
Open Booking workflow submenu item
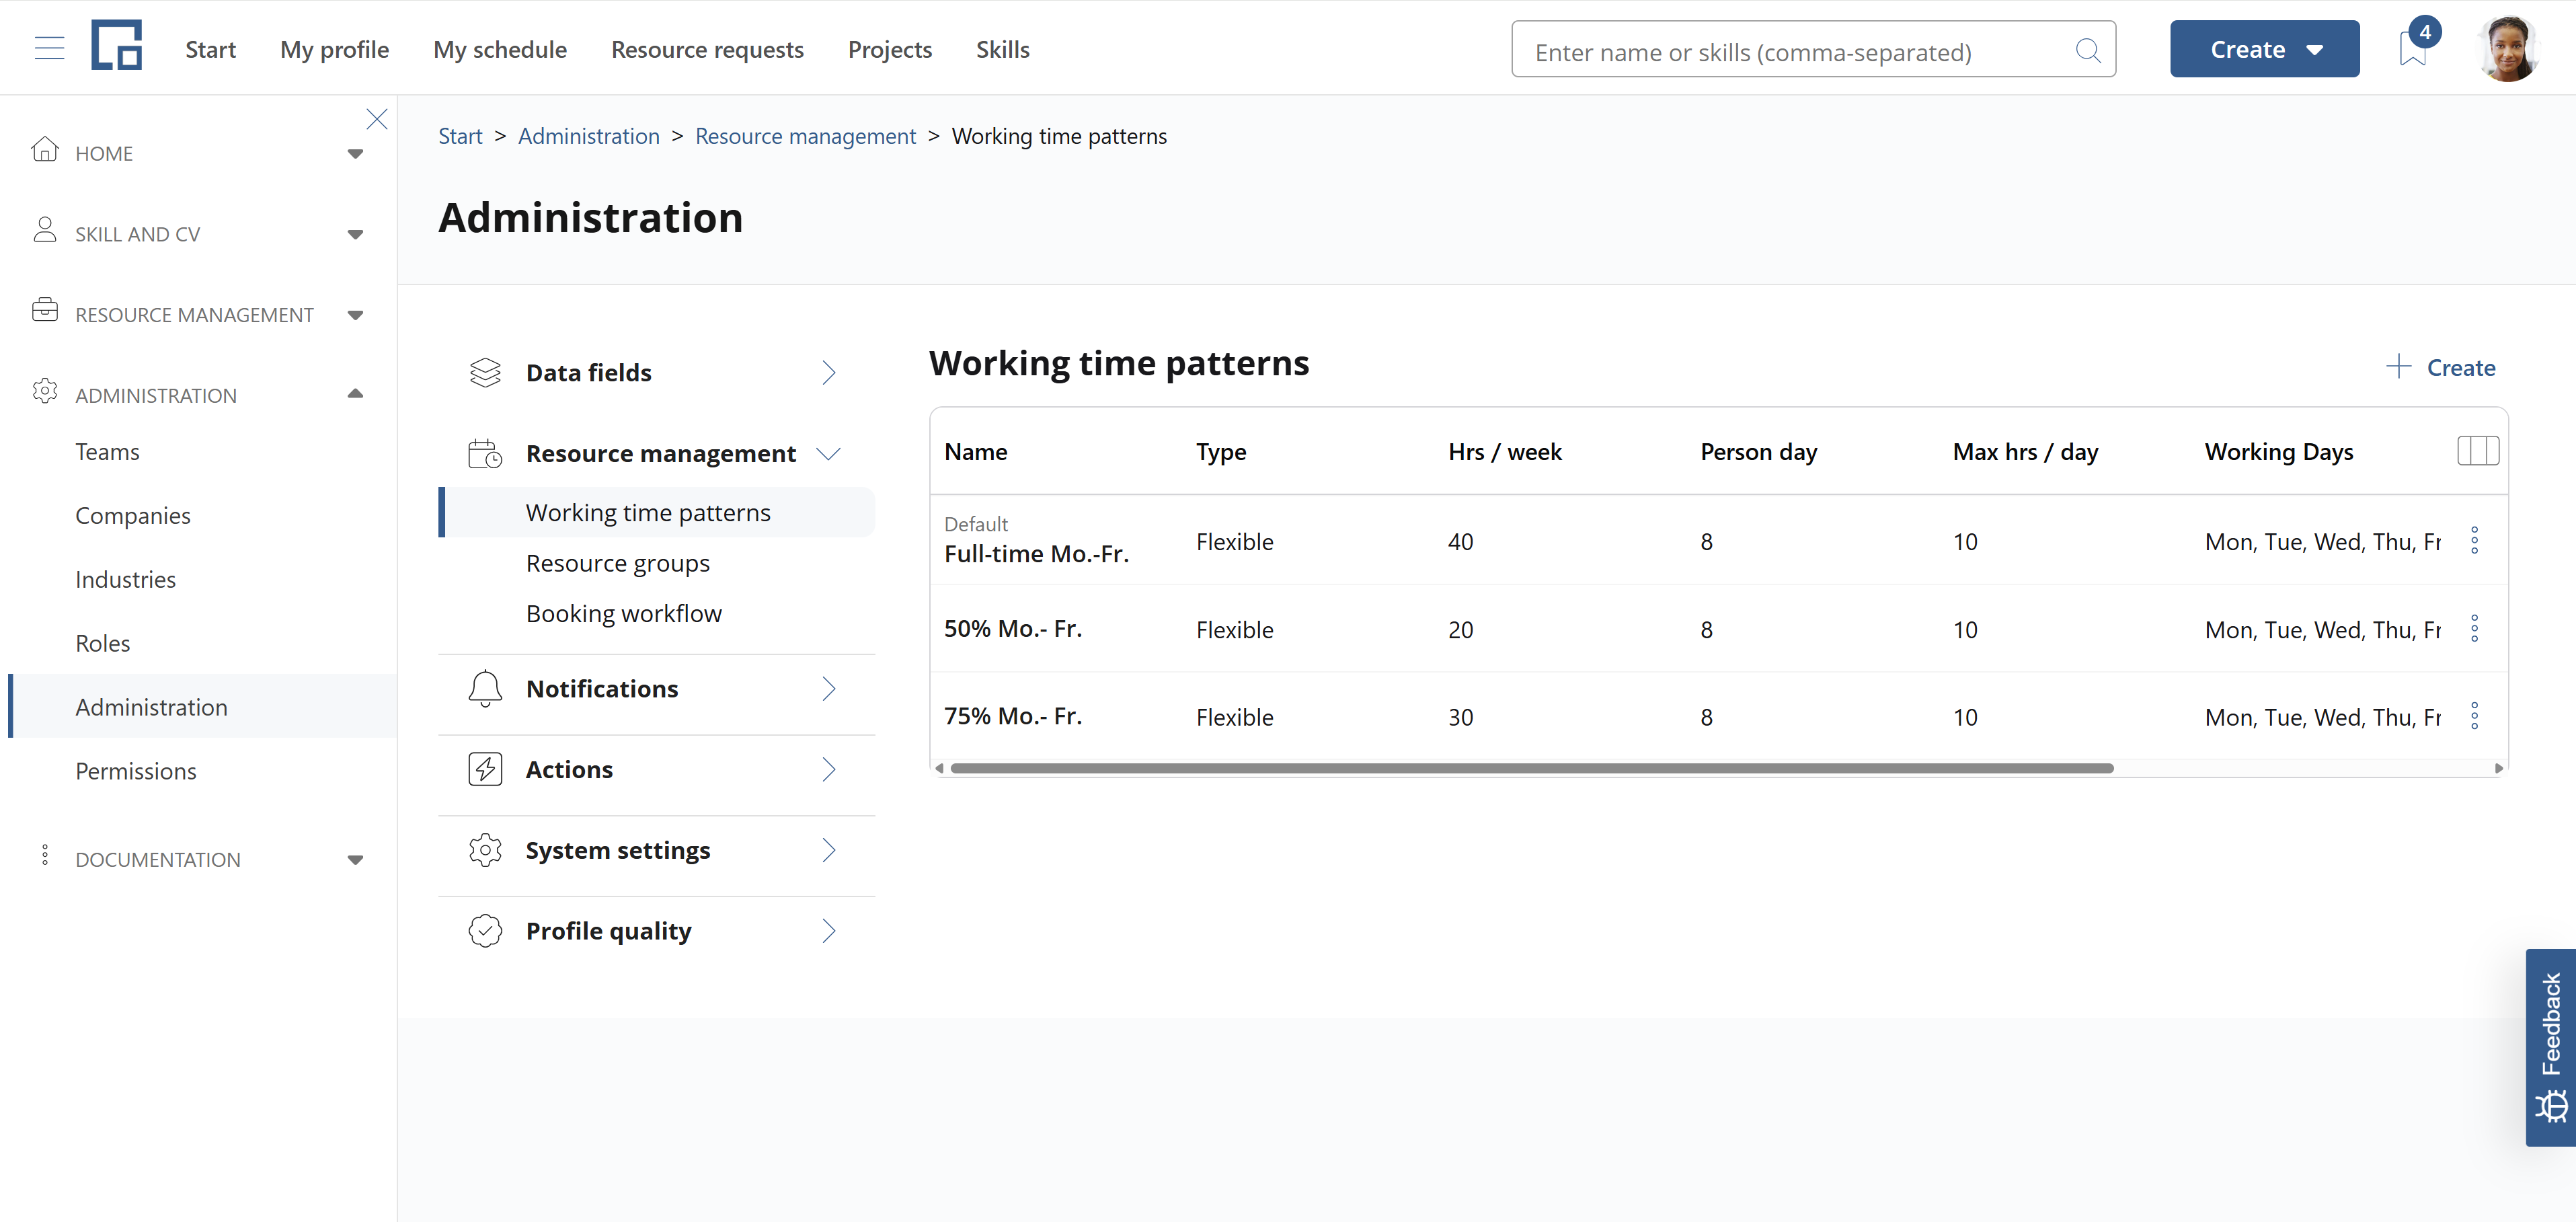click(x=623, y=613)
